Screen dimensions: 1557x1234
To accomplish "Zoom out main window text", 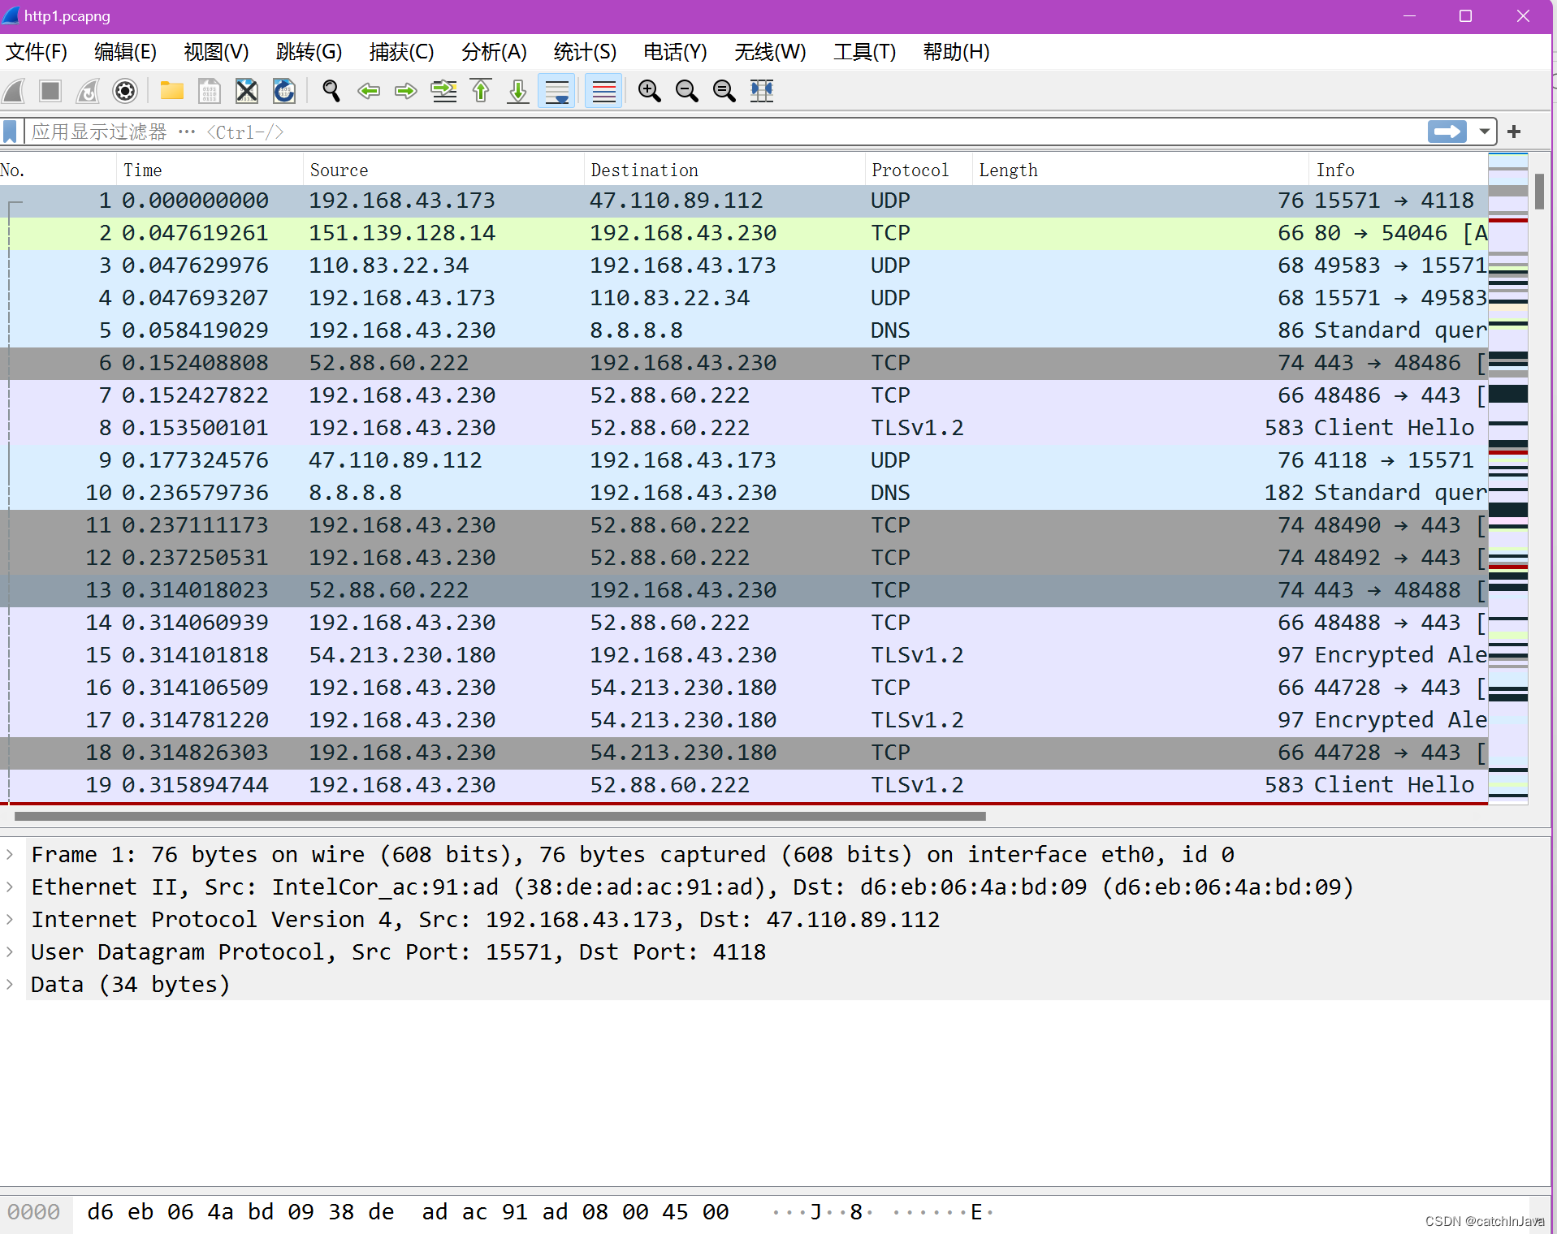I will [x=687, y=91].
